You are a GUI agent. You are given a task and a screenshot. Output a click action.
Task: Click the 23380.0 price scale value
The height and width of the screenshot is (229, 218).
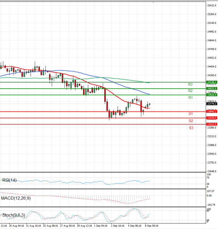pos(212,128)
